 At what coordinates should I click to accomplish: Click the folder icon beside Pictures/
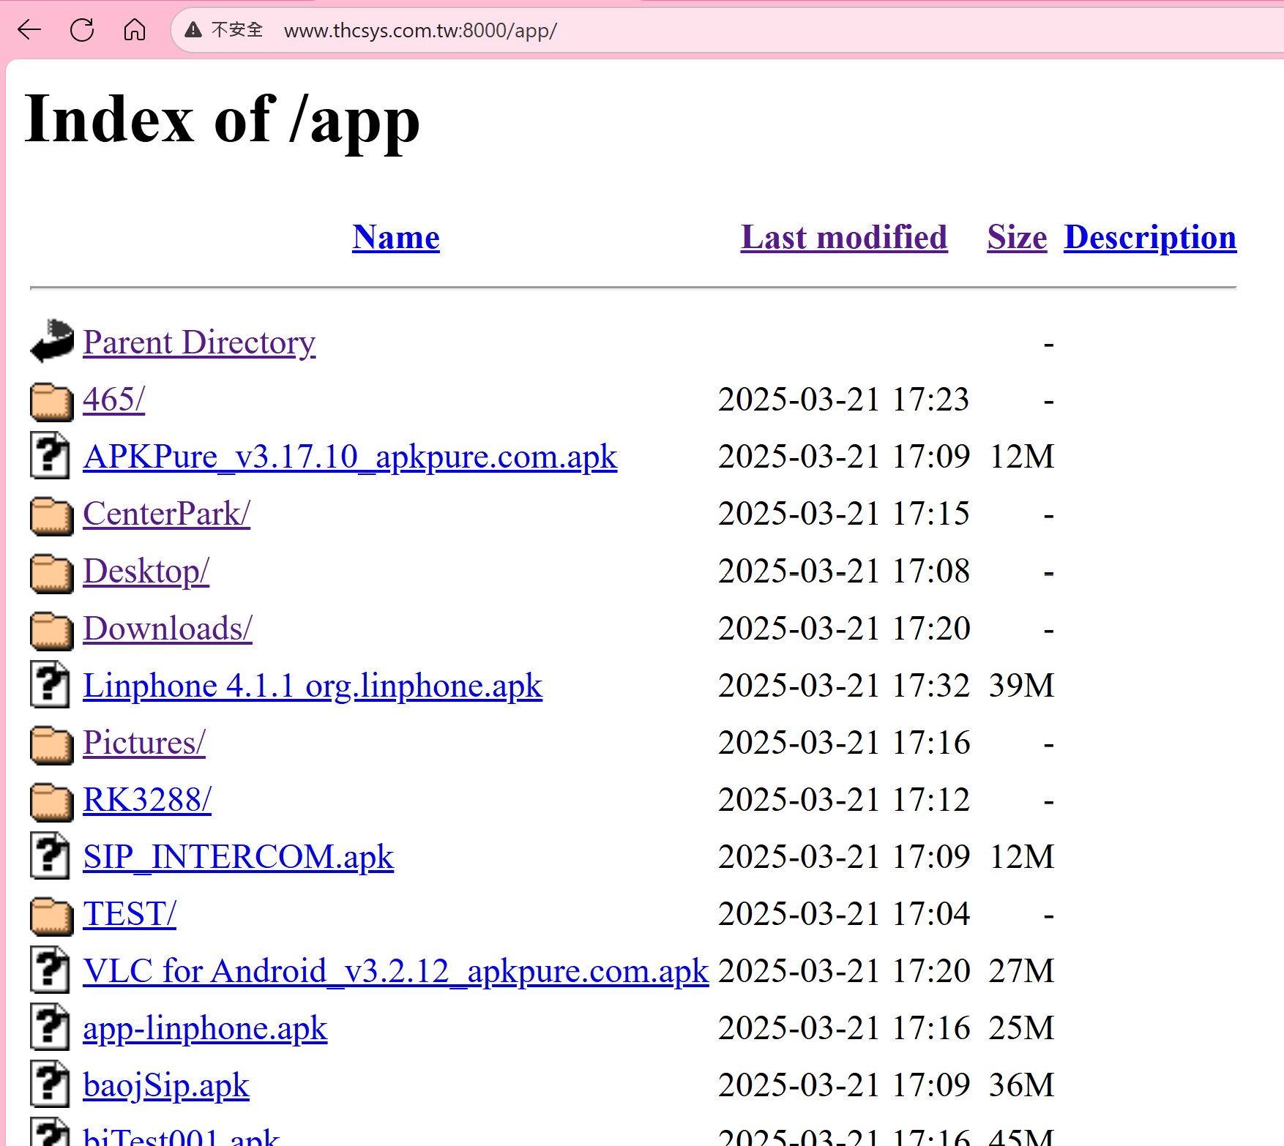click(x=51, y=744)
